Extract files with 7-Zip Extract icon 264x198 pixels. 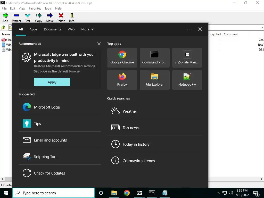point(16,18)
